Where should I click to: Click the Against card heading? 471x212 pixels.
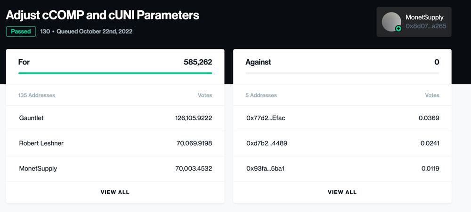pos(258,62)
